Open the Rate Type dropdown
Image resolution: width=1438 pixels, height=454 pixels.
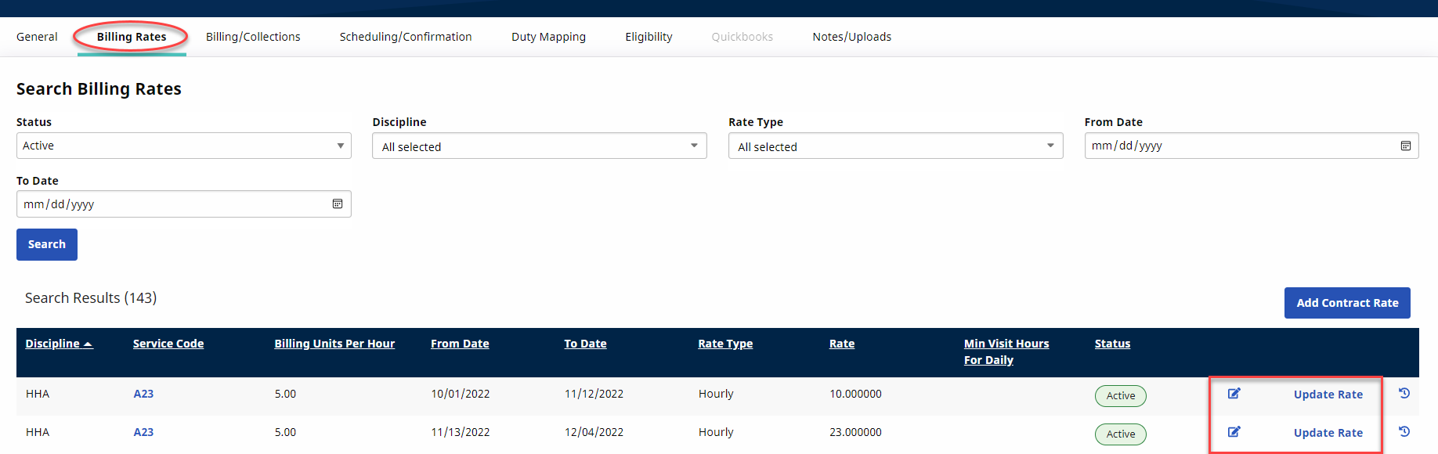point(894,146)
